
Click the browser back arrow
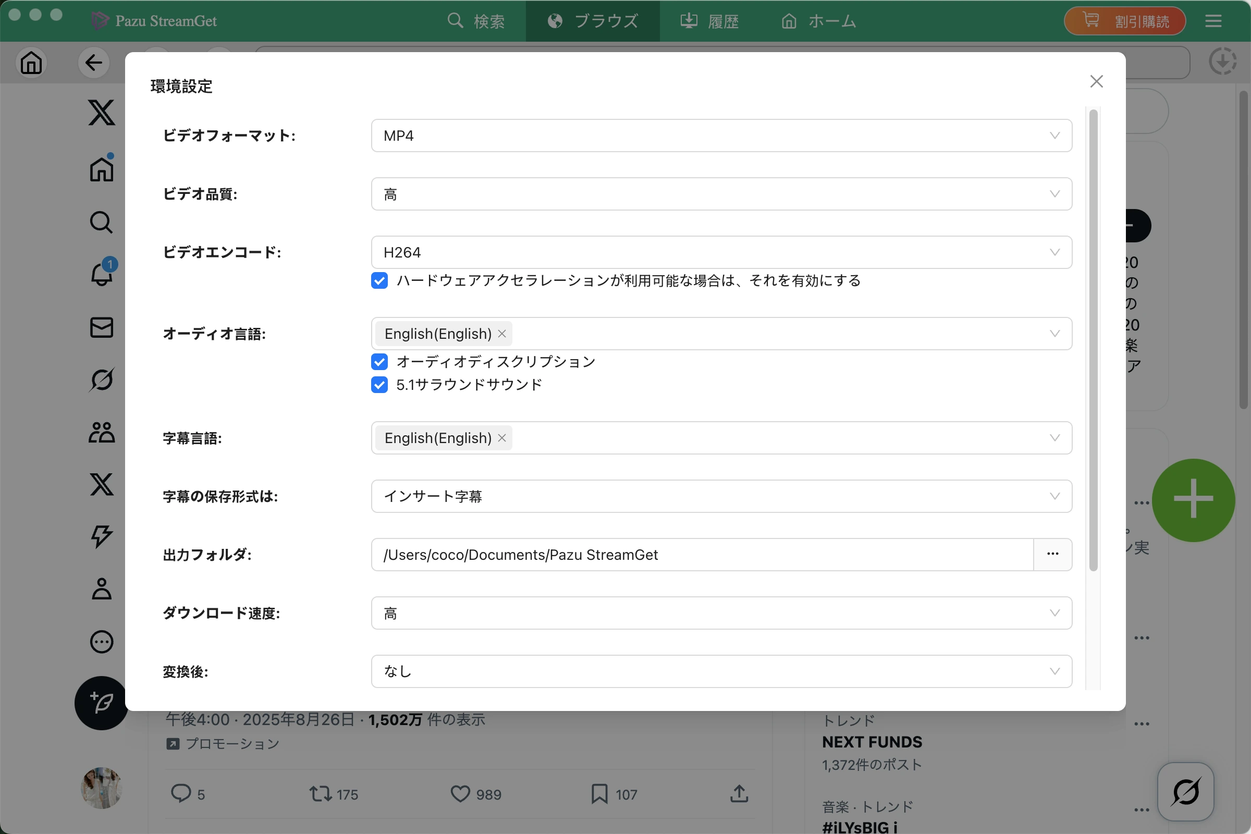point(94,63)
